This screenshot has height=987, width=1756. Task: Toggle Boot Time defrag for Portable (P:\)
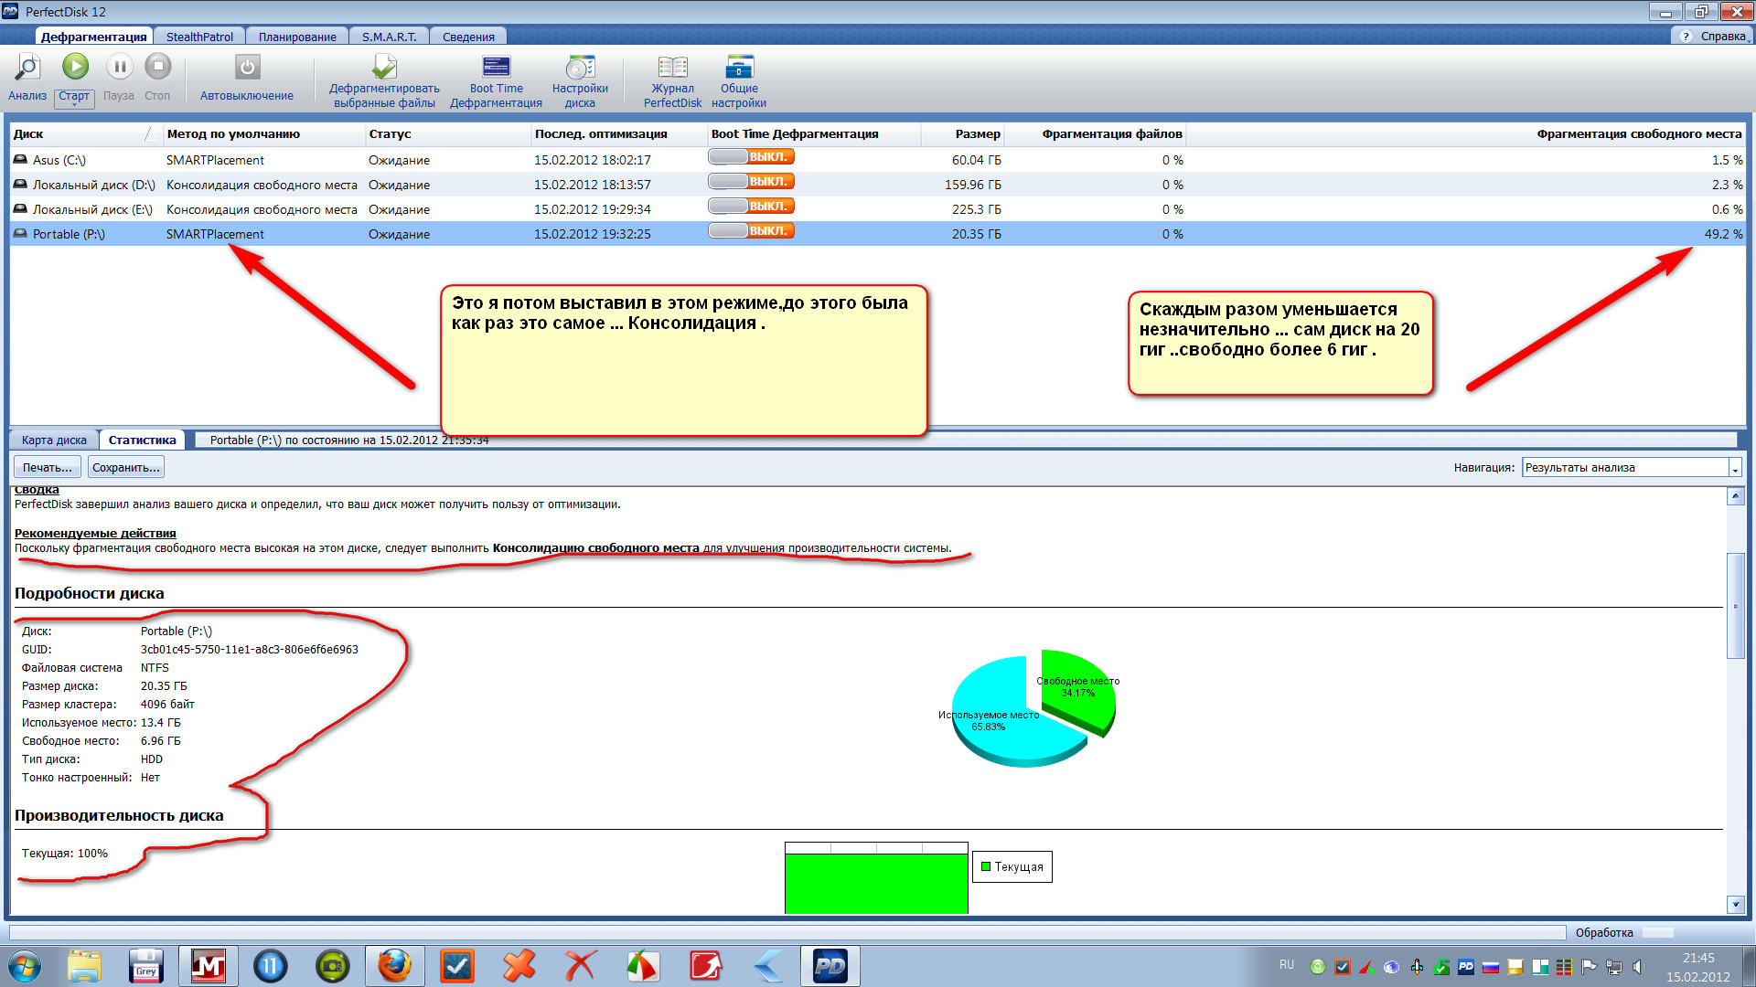click(751, 231)
